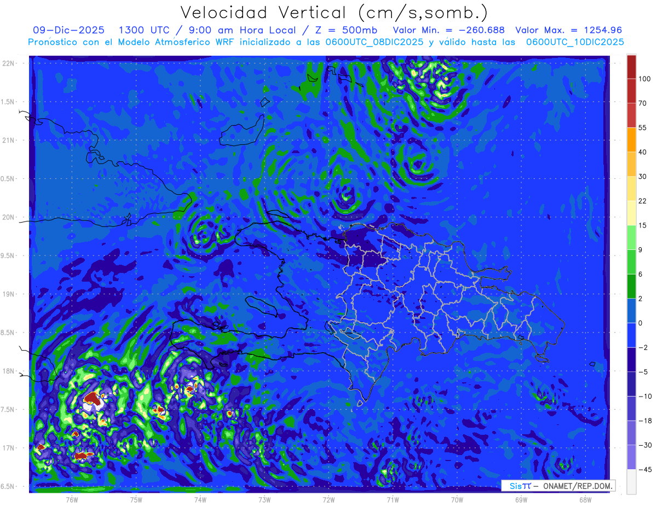Screen dimensions: 657x507
Task: Click the longitude label '70W'
Action: coord(457,500)
